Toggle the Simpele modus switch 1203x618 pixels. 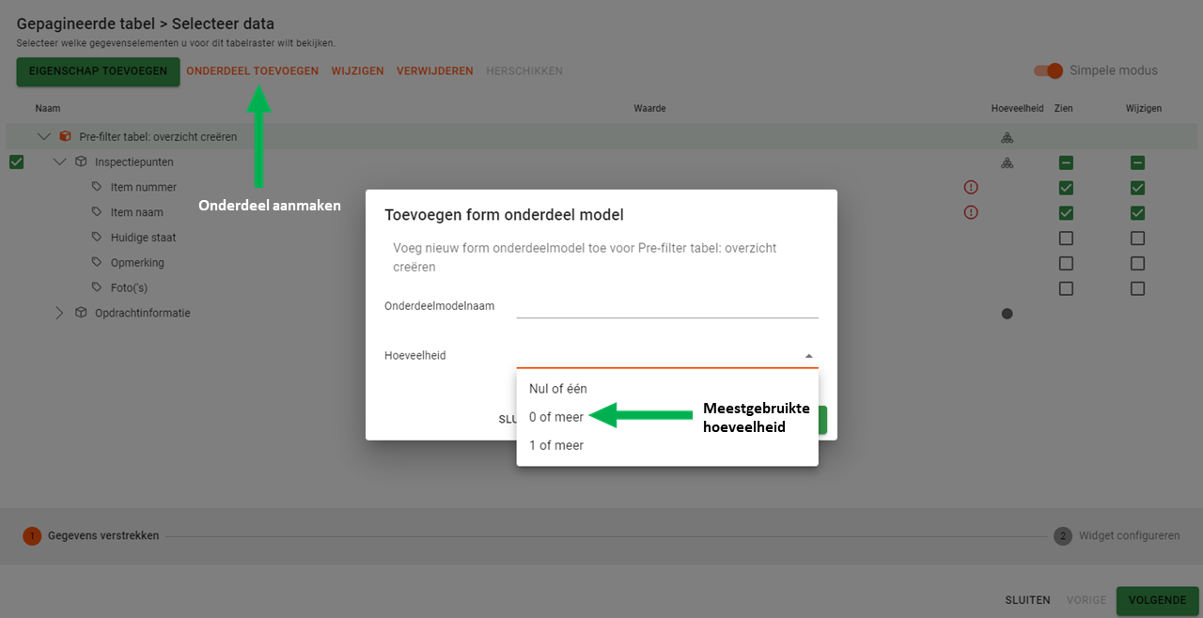click(1048, 70)
